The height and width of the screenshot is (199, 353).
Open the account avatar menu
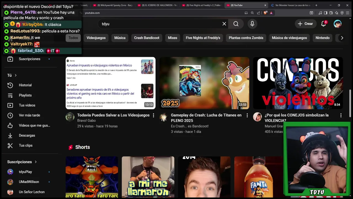click(337, 24)
